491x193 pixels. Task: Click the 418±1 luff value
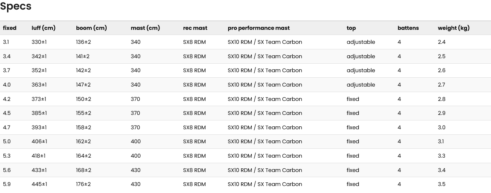pos(39,156)
